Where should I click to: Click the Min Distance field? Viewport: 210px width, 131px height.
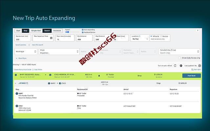[x=84, y=38]
